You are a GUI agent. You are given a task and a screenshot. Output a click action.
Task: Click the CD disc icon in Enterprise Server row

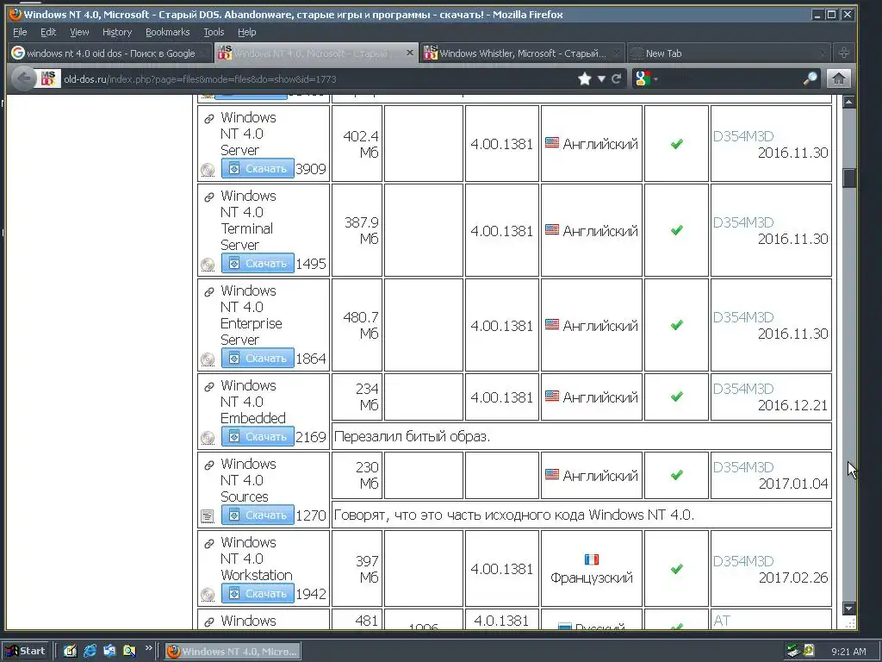pyautogui.click(x=208, y=359)
